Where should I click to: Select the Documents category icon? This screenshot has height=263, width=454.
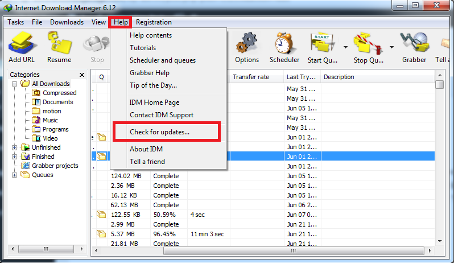[x=36, y=102]
